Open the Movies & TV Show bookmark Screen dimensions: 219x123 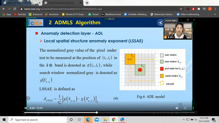[73, 14]
